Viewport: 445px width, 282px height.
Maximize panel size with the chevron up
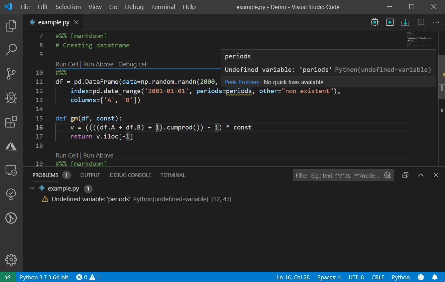click(421, 175)
